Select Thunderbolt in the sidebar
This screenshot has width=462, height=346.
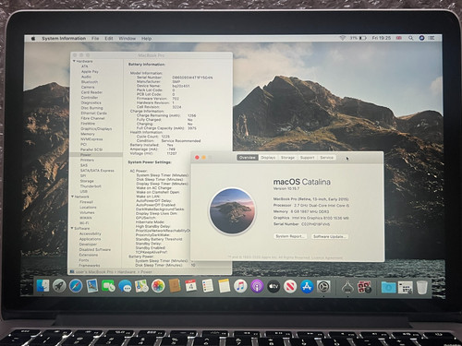tap(91, 186)
